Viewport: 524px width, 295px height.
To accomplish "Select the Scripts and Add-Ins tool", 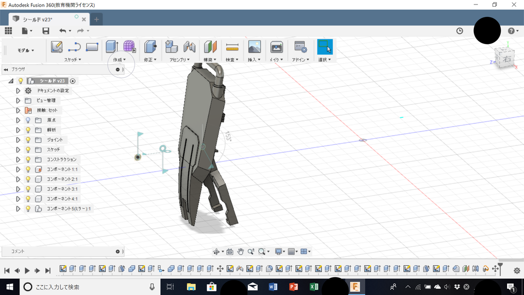I will pos(300,47).
